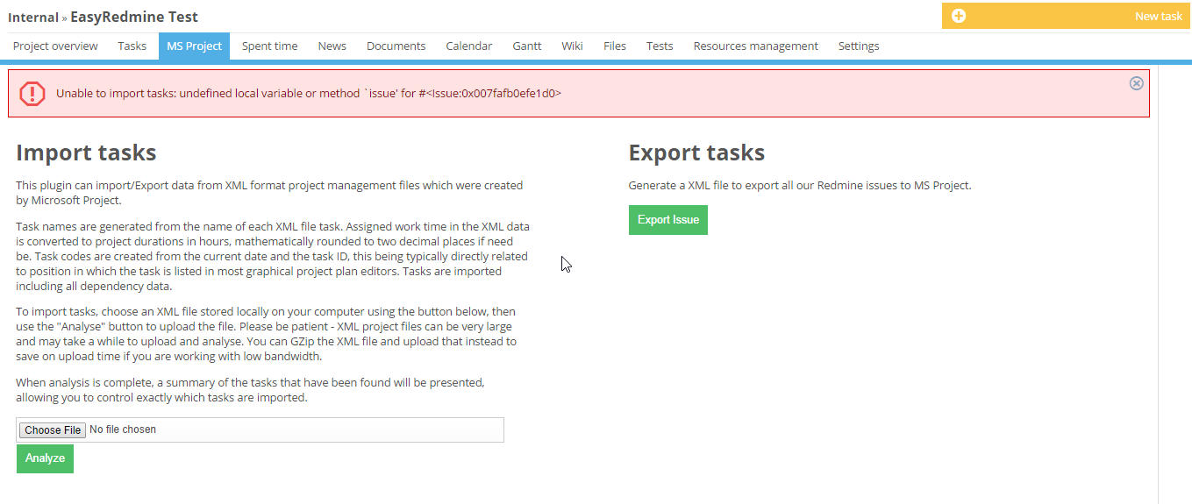This screenshot has width=1192, height=504.
Task: Go to Project overview tab
Action: click(55, 46)
